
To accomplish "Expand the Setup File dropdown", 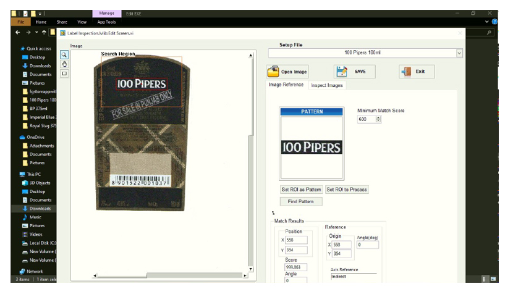I will [x=459, y=53].
